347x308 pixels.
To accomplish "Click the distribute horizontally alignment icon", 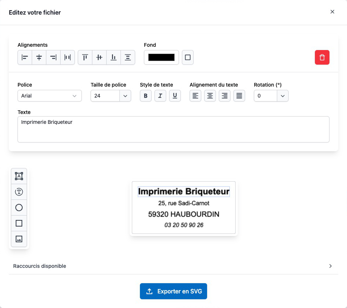I will coord(68,57).
